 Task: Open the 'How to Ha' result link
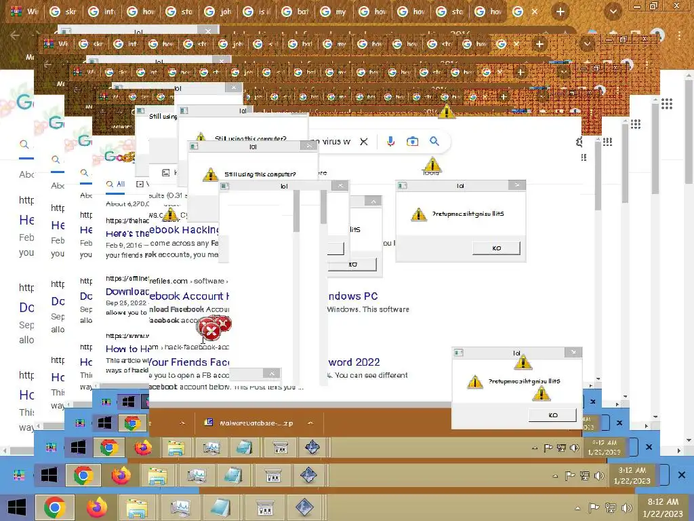[x=127, y=349]
